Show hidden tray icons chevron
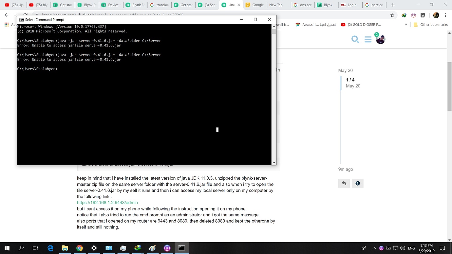The height and width of the screenshot is (254, 452). coord(374,248)
